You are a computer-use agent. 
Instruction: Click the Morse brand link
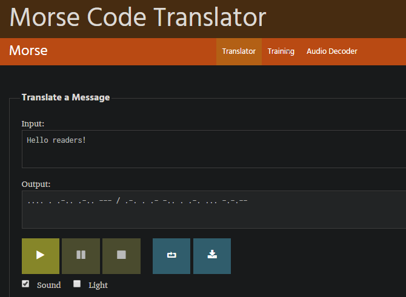click(x=28, y=51)
